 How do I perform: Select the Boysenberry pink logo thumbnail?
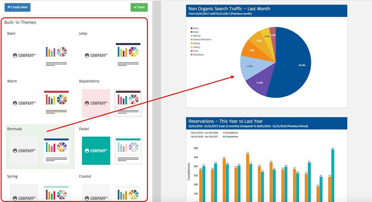96,103
